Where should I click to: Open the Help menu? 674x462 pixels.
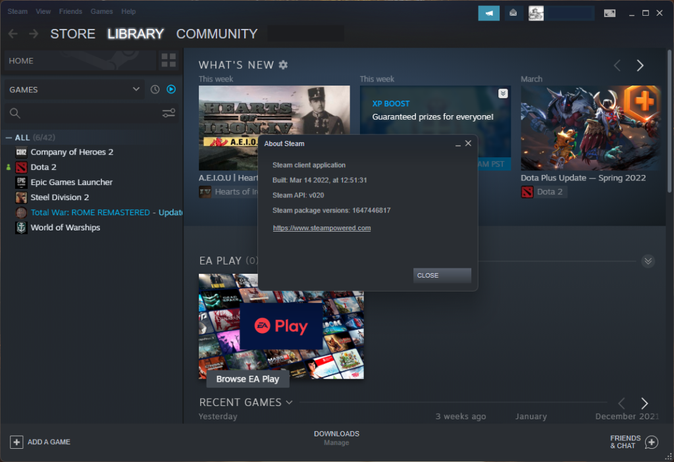128,12
